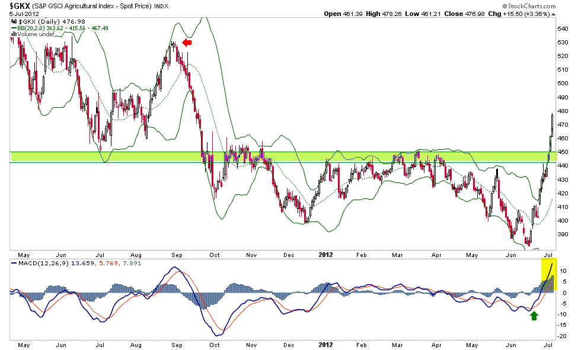Click the High 478.26 value
The height and width of the screenshot is (350, 578).
tap(384, 14)
